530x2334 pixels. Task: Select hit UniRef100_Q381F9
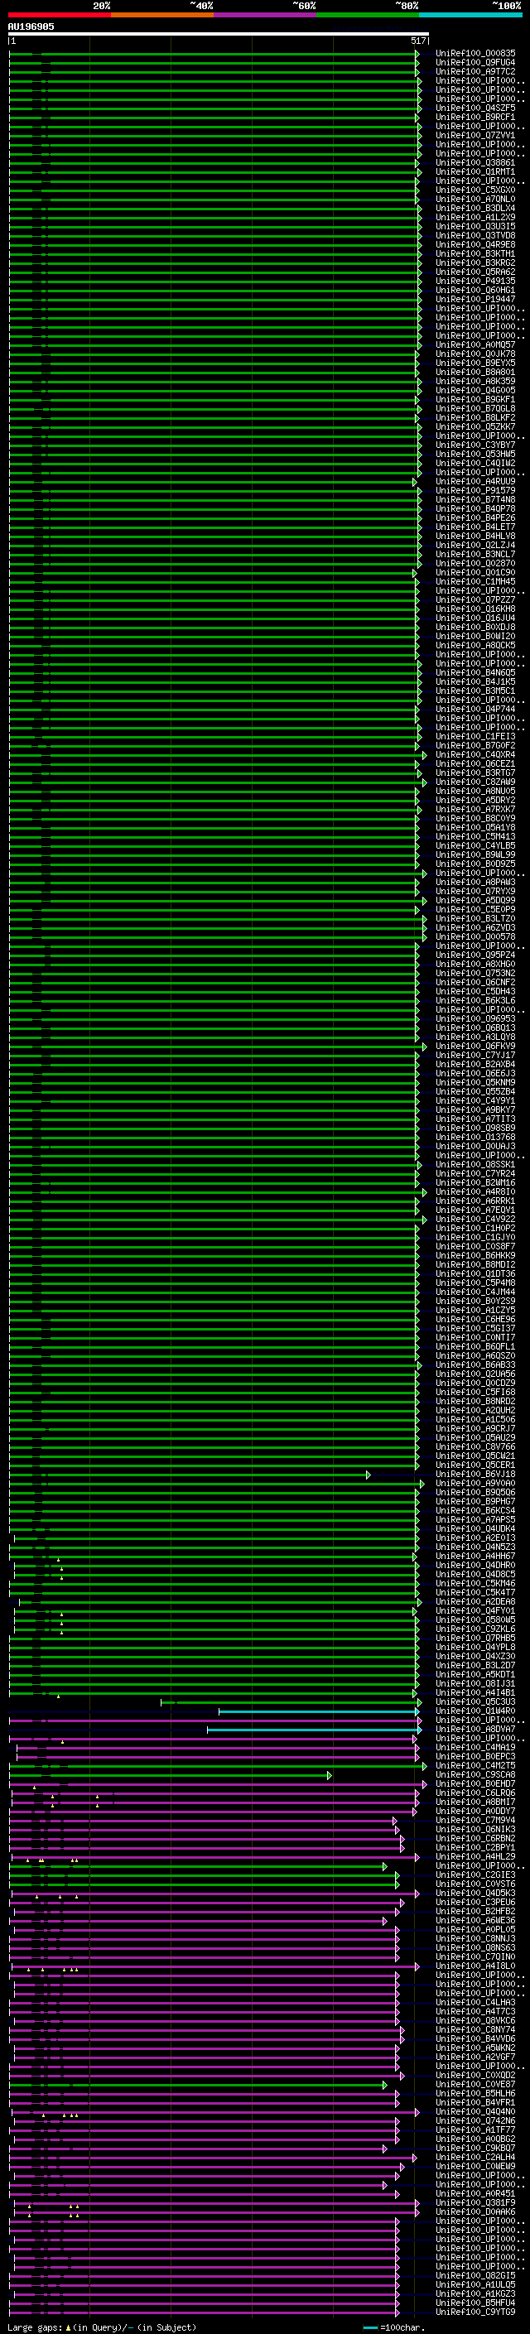(x=475, y=2202)
